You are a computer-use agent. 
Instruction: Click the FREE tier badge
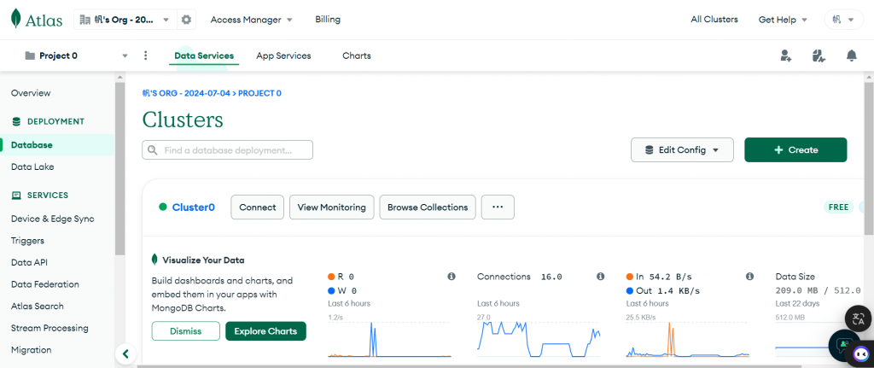(x=838, y=207)
